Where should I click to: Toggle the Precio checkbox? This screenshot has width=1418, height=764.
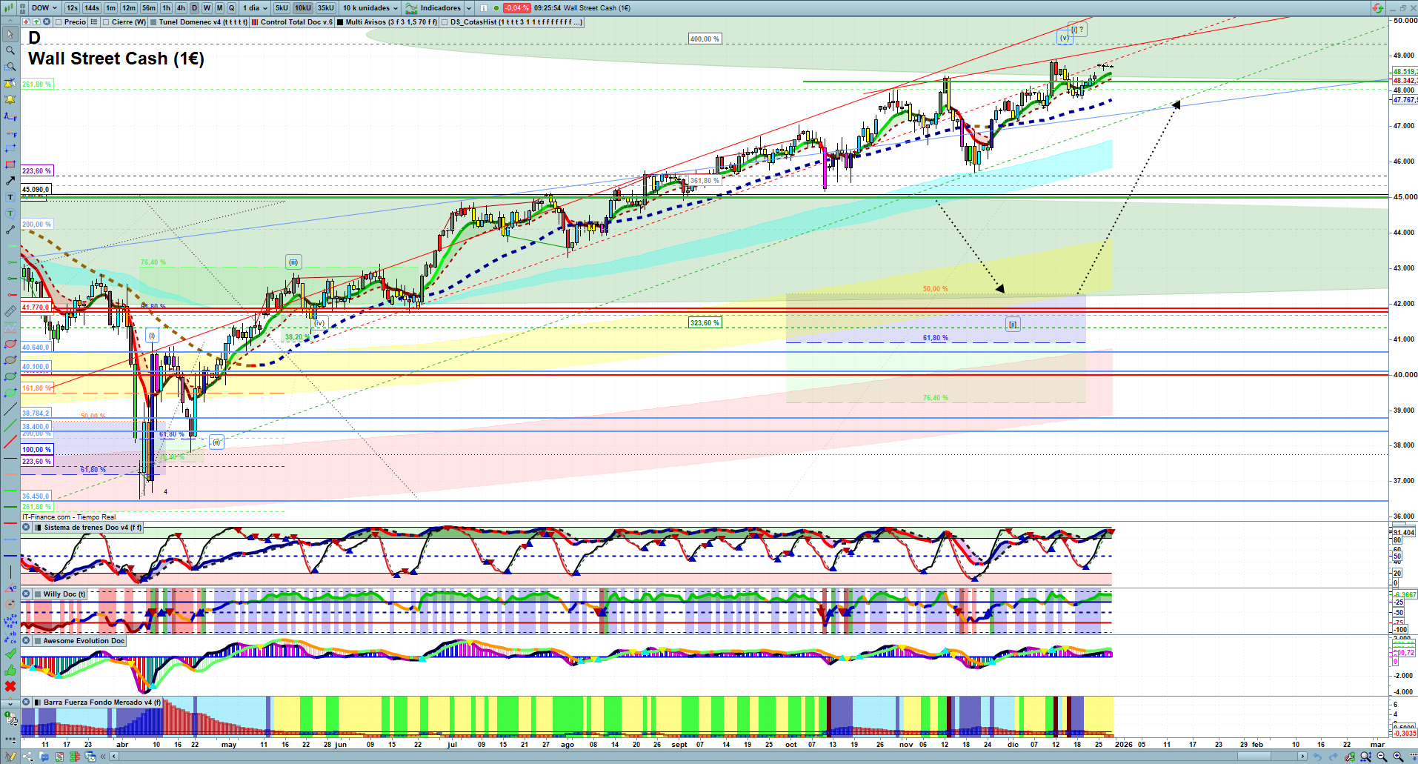tap(59, 22)
